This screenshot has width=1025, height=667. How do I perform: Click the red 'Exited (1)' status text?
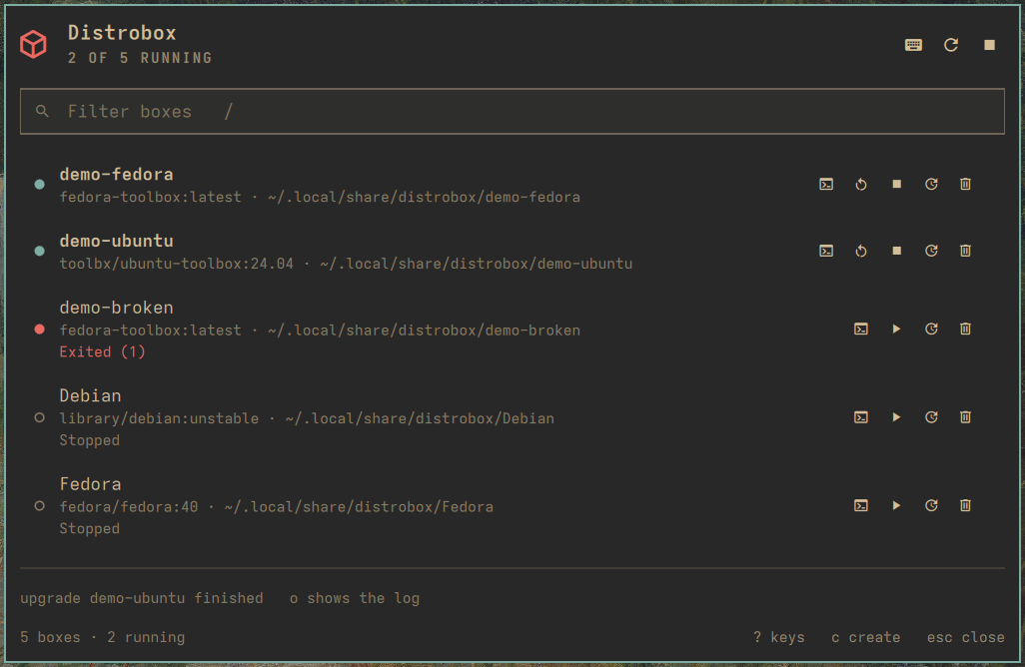(x=103, y=351)
